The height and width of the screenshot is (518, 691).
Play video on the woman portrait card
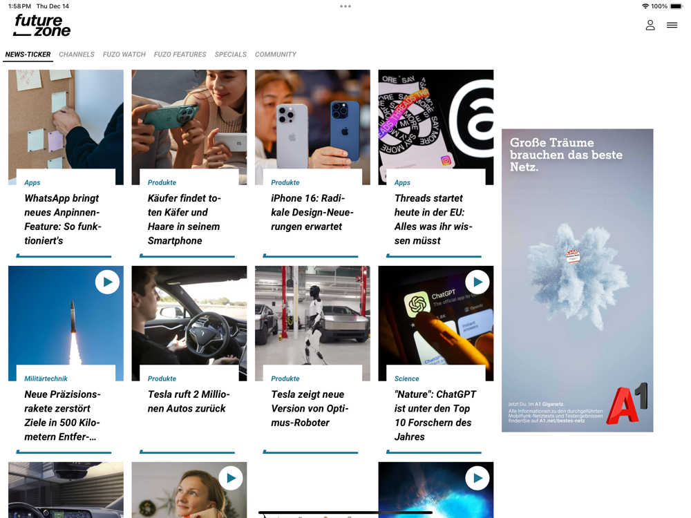(231, 478)
